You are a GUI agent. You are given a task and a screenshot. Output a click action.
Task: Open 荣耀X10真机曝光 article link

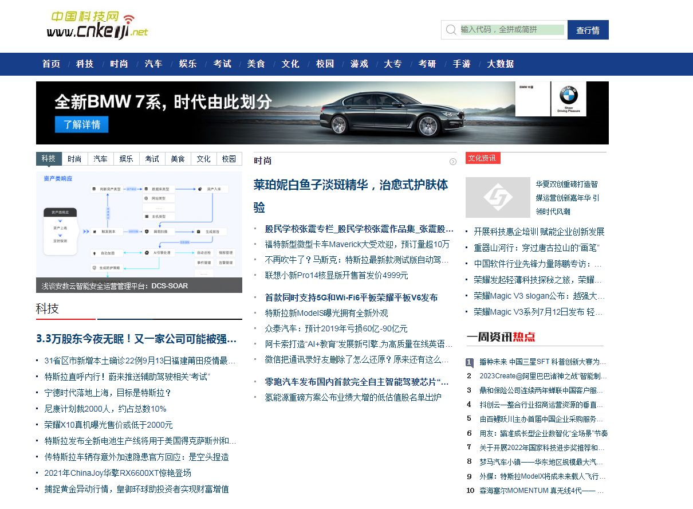tap(108, 425)
